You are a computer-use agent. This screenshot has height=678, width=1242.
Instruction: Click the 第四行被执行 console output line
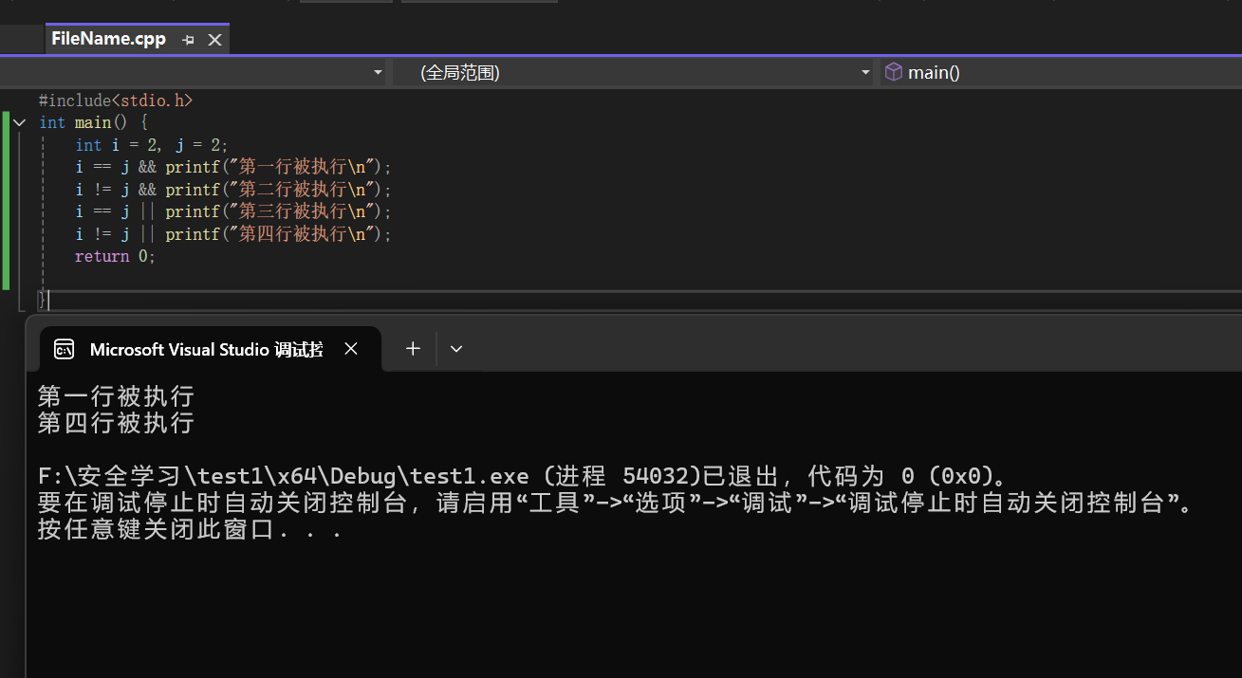(x=116, y=423)
